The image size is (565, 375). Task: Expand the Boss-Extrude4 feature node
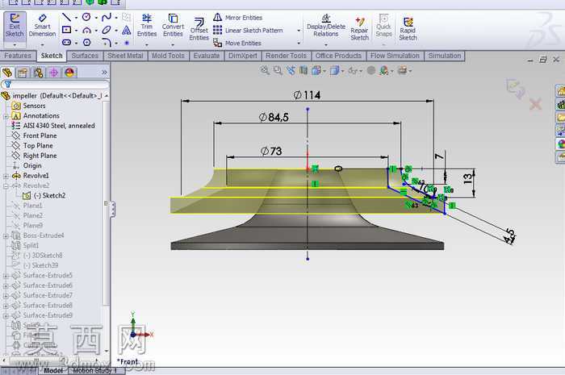click(x=6, y=236)
